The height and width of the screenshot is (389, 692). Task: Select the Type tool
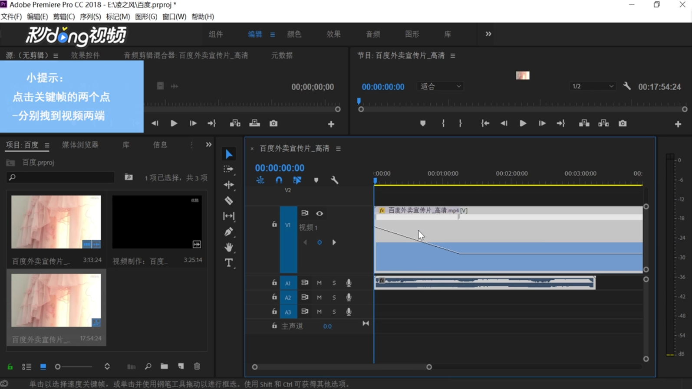[x=229, y=263]
